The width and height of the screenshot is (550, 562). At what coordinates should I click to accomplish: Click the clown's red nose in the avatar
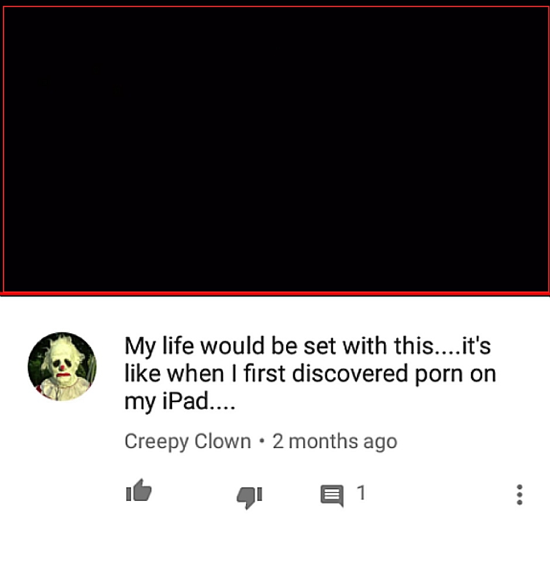click(x=62, y=368)
